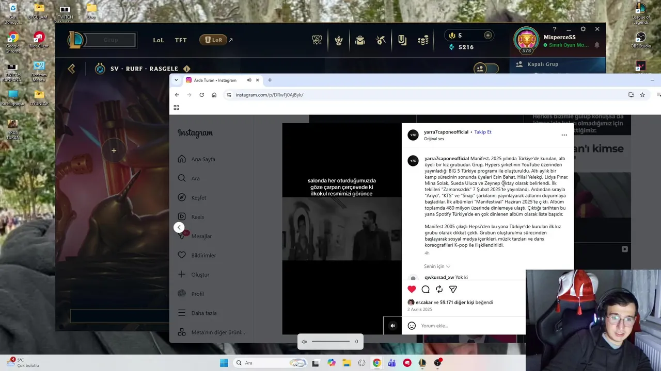Open "Meta'nın diğer ürünleri" menu
Image resolution: width=661 pixels, height=371 pixels.
click(x=211, y=332)
